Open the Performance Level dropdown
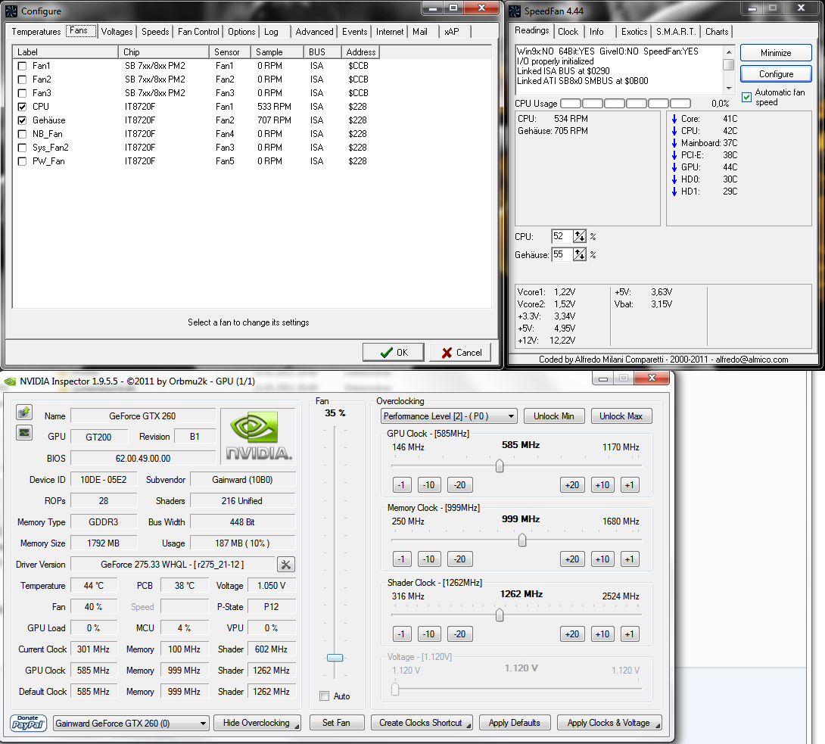 pos(449,416)
